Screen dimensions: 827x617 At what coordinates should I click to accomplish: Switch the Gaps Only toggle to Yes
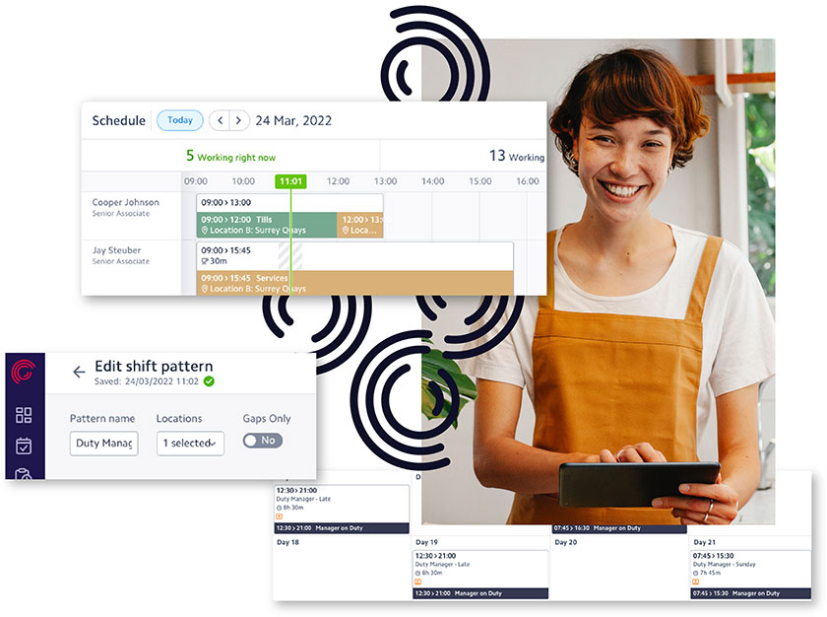click(262, 441)
